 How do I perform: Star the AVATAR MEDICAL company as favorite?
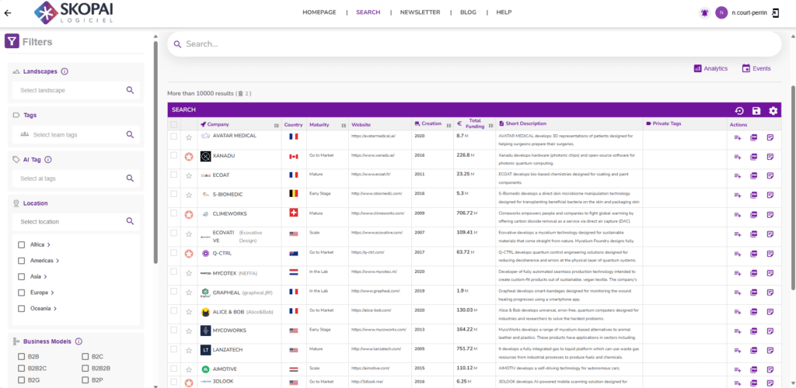point(188,137)
